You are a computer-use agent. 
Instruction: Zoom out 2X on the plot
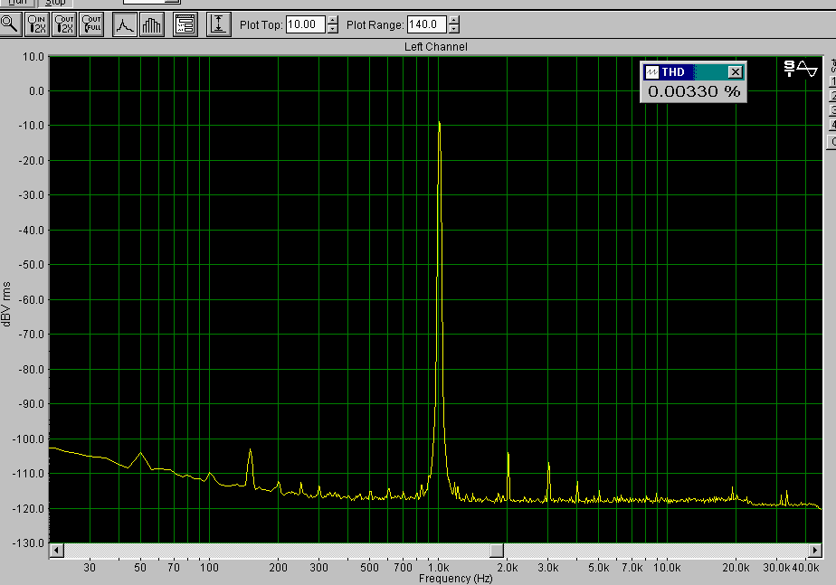coord(64,24)
